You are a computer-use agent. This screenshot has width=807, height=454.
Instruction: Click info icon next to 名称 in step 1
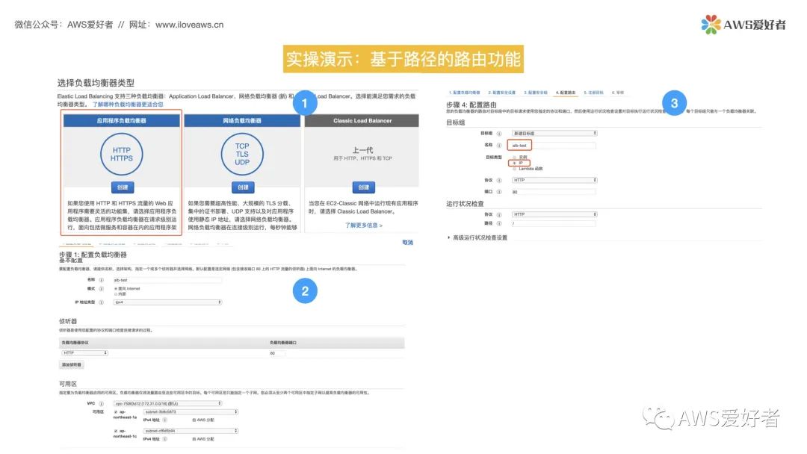click(x=102, y=280)
